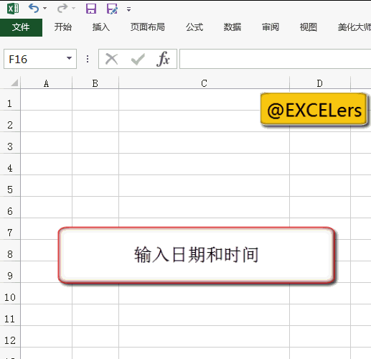371x359 pixels.
Task: Open the 数据 ribbon tab
Action: [233, 27]
